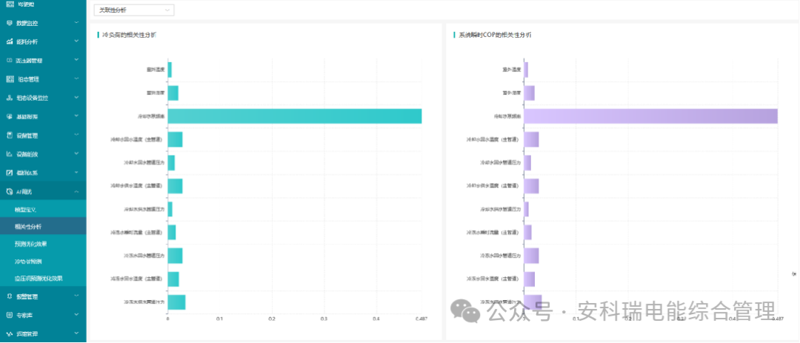Click the 能耗分析 chart icon in sidebar
This screenshot has height=343, width=800.
pyautogui.click(x=9, y=41)
